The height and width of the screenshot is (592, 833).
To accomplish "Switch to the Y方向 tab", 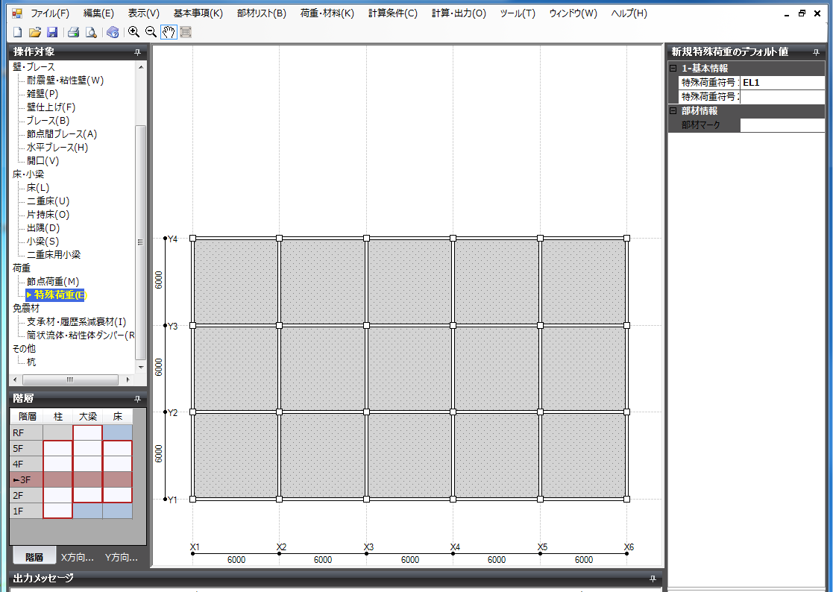I will 121,557.
